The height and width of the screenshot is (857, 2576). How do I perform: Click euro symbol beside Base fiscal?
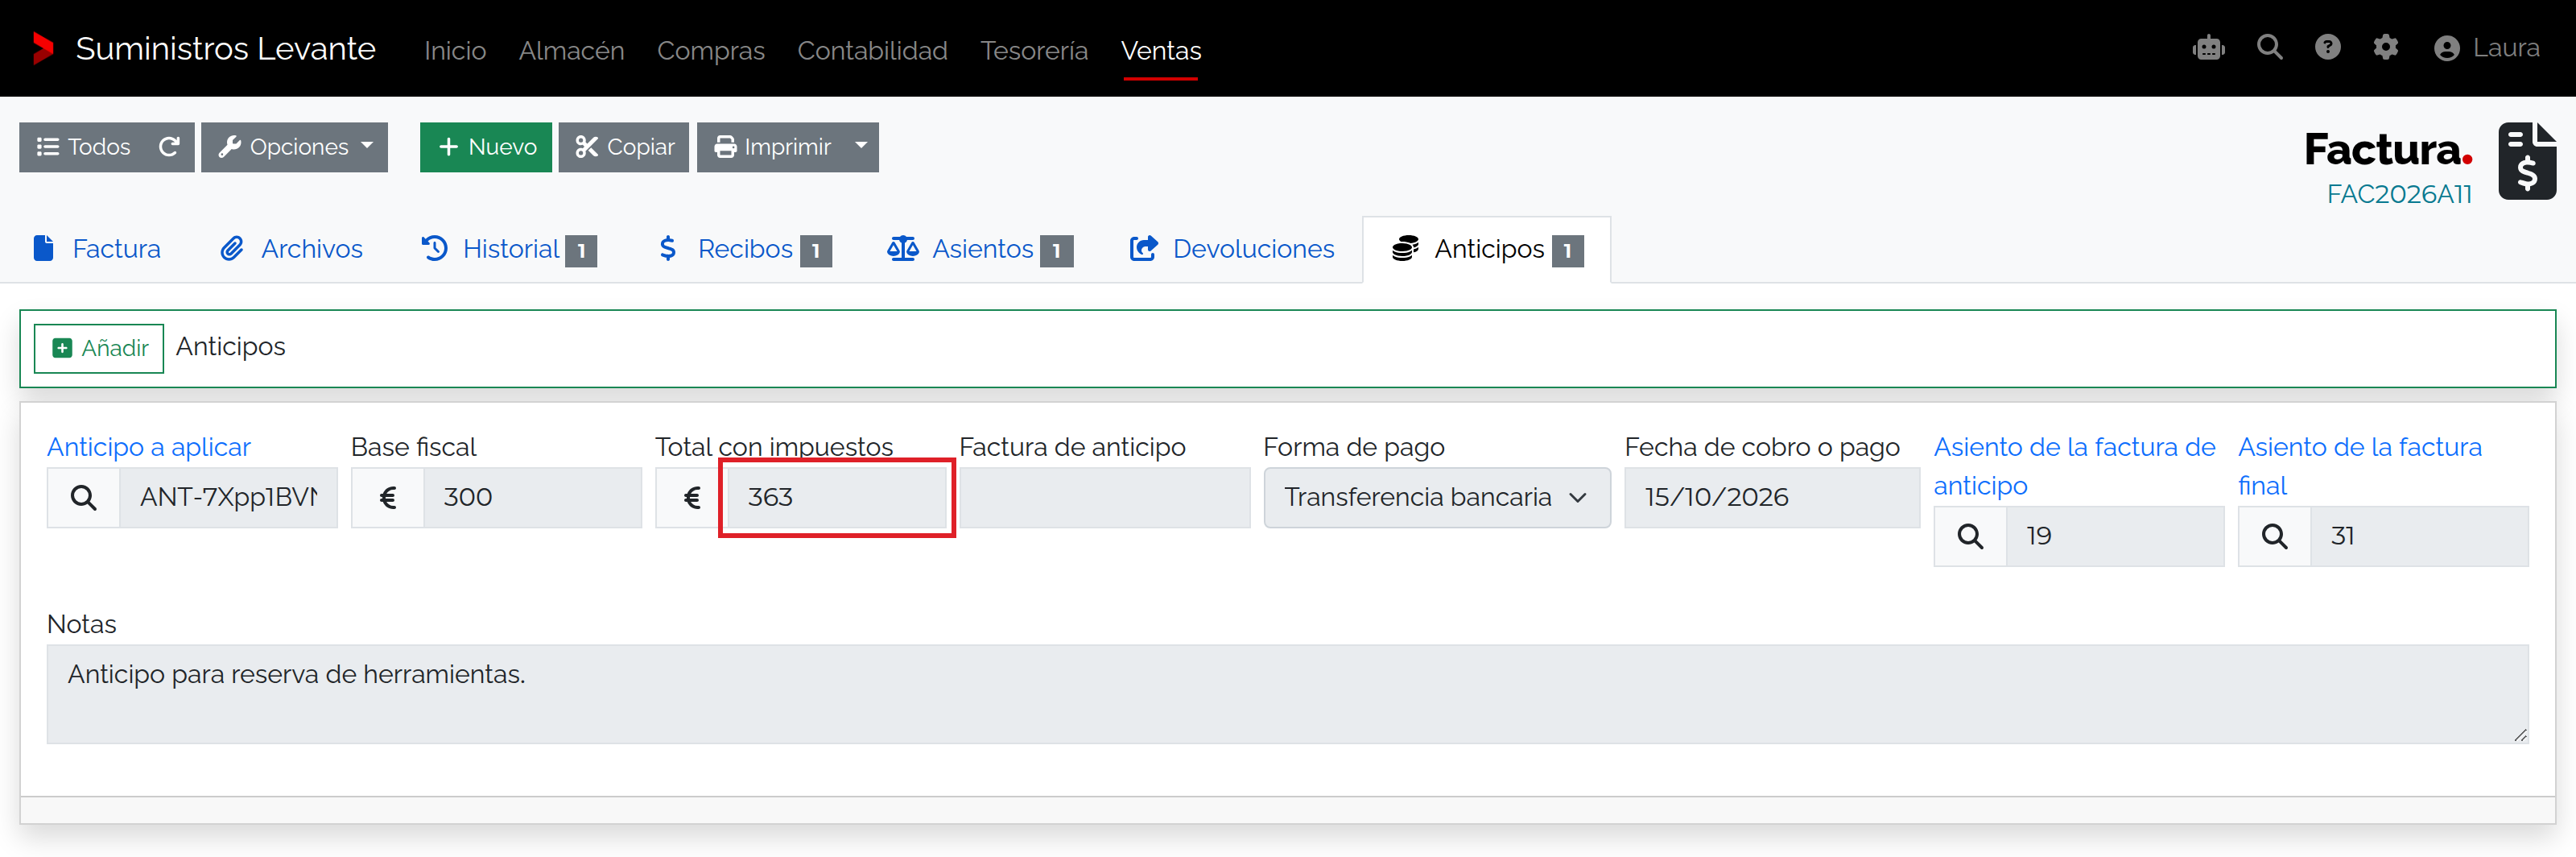(x=388, y=497)
